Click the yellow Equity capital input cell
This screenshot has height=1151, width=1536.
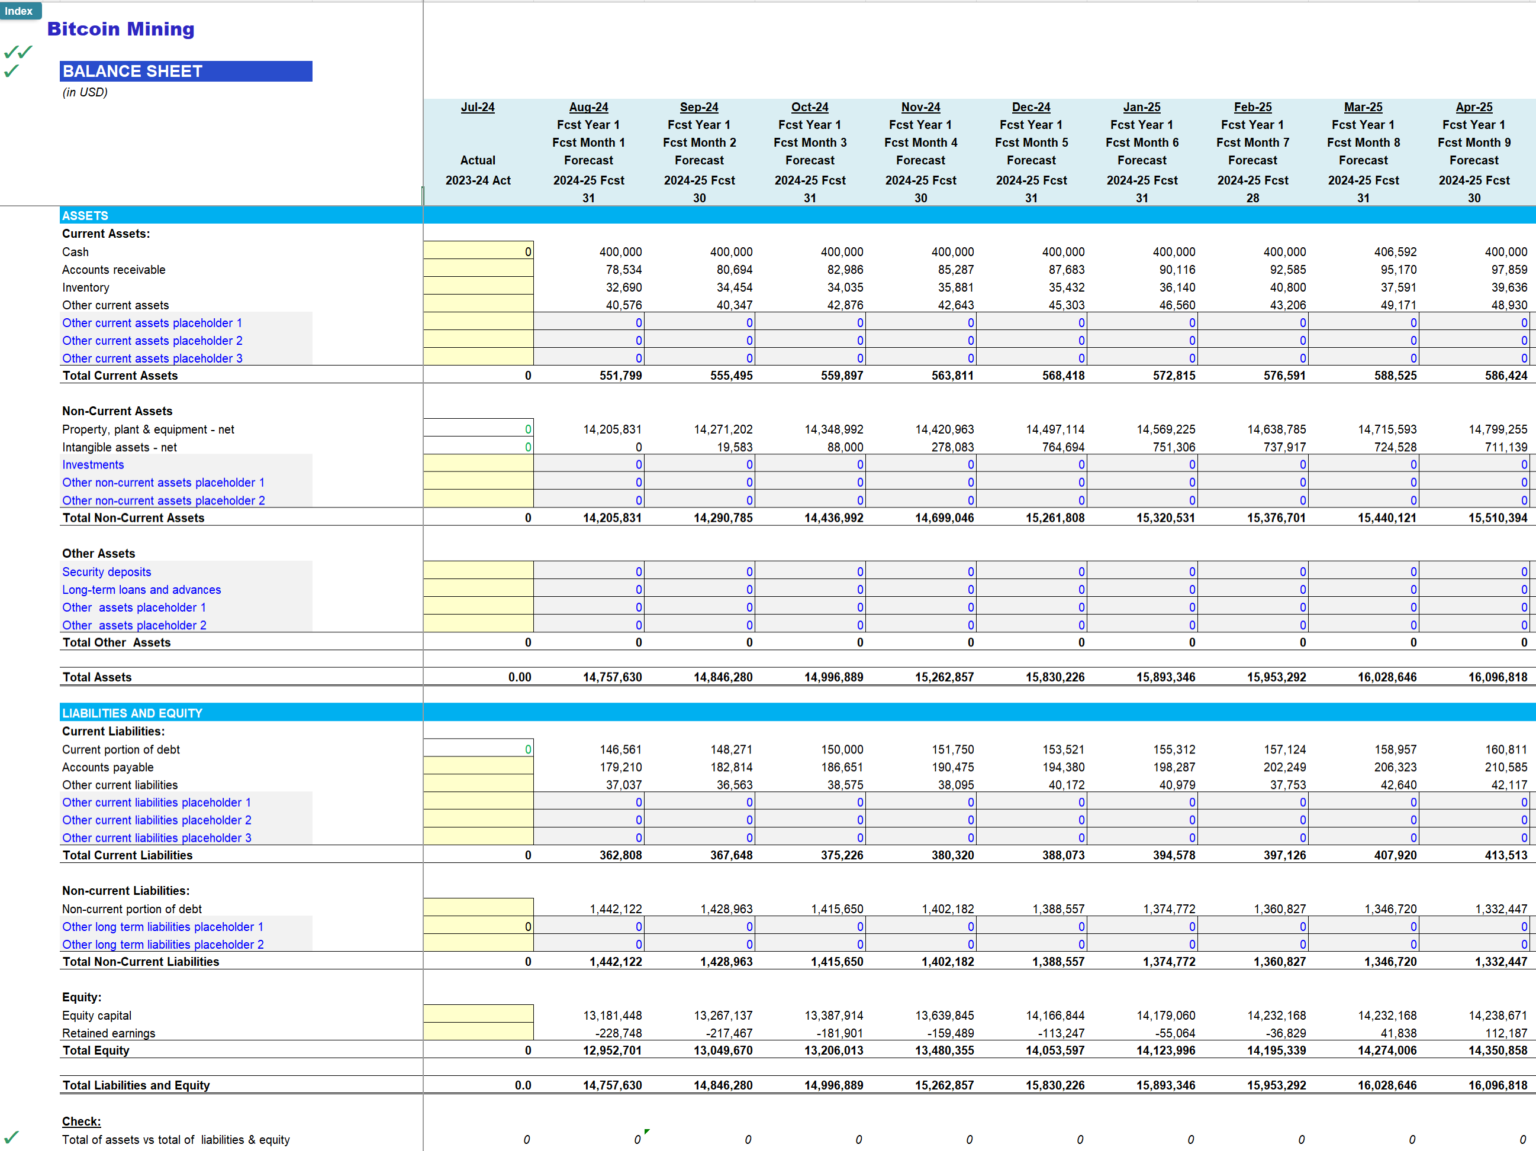(x=478, y=1015)
